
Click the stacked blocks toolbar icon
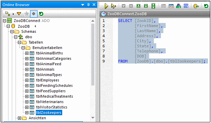(x=179, y=6)
